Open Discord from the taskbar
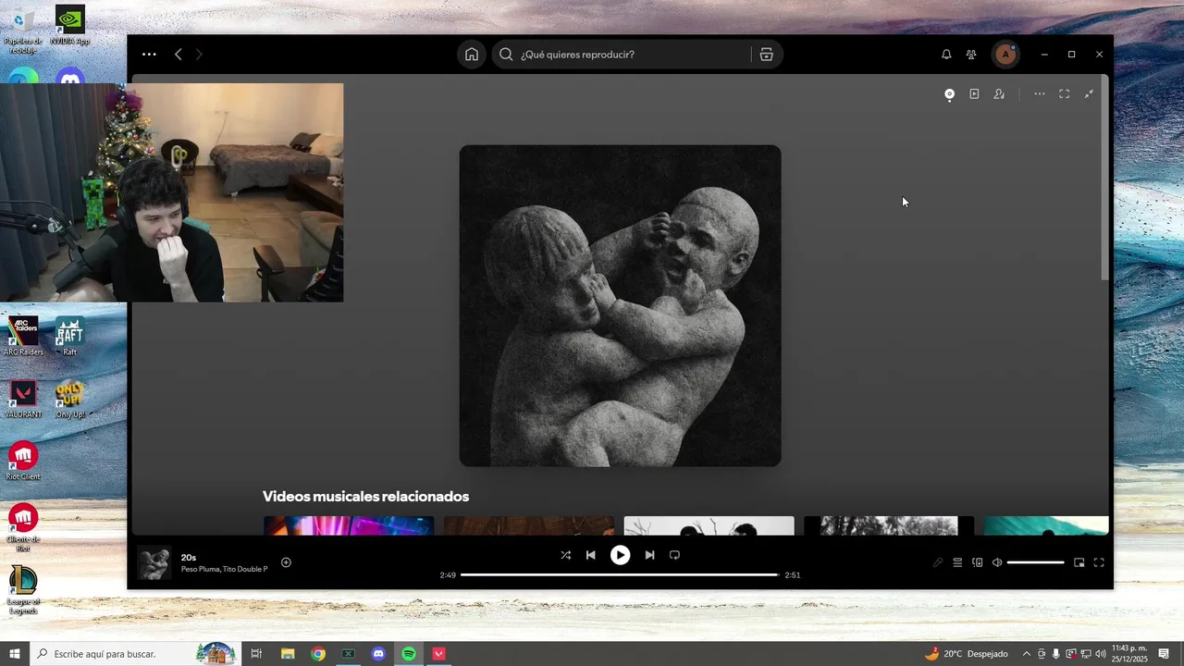This screenshot has width=1184, height=666. (x=378, y=654)
